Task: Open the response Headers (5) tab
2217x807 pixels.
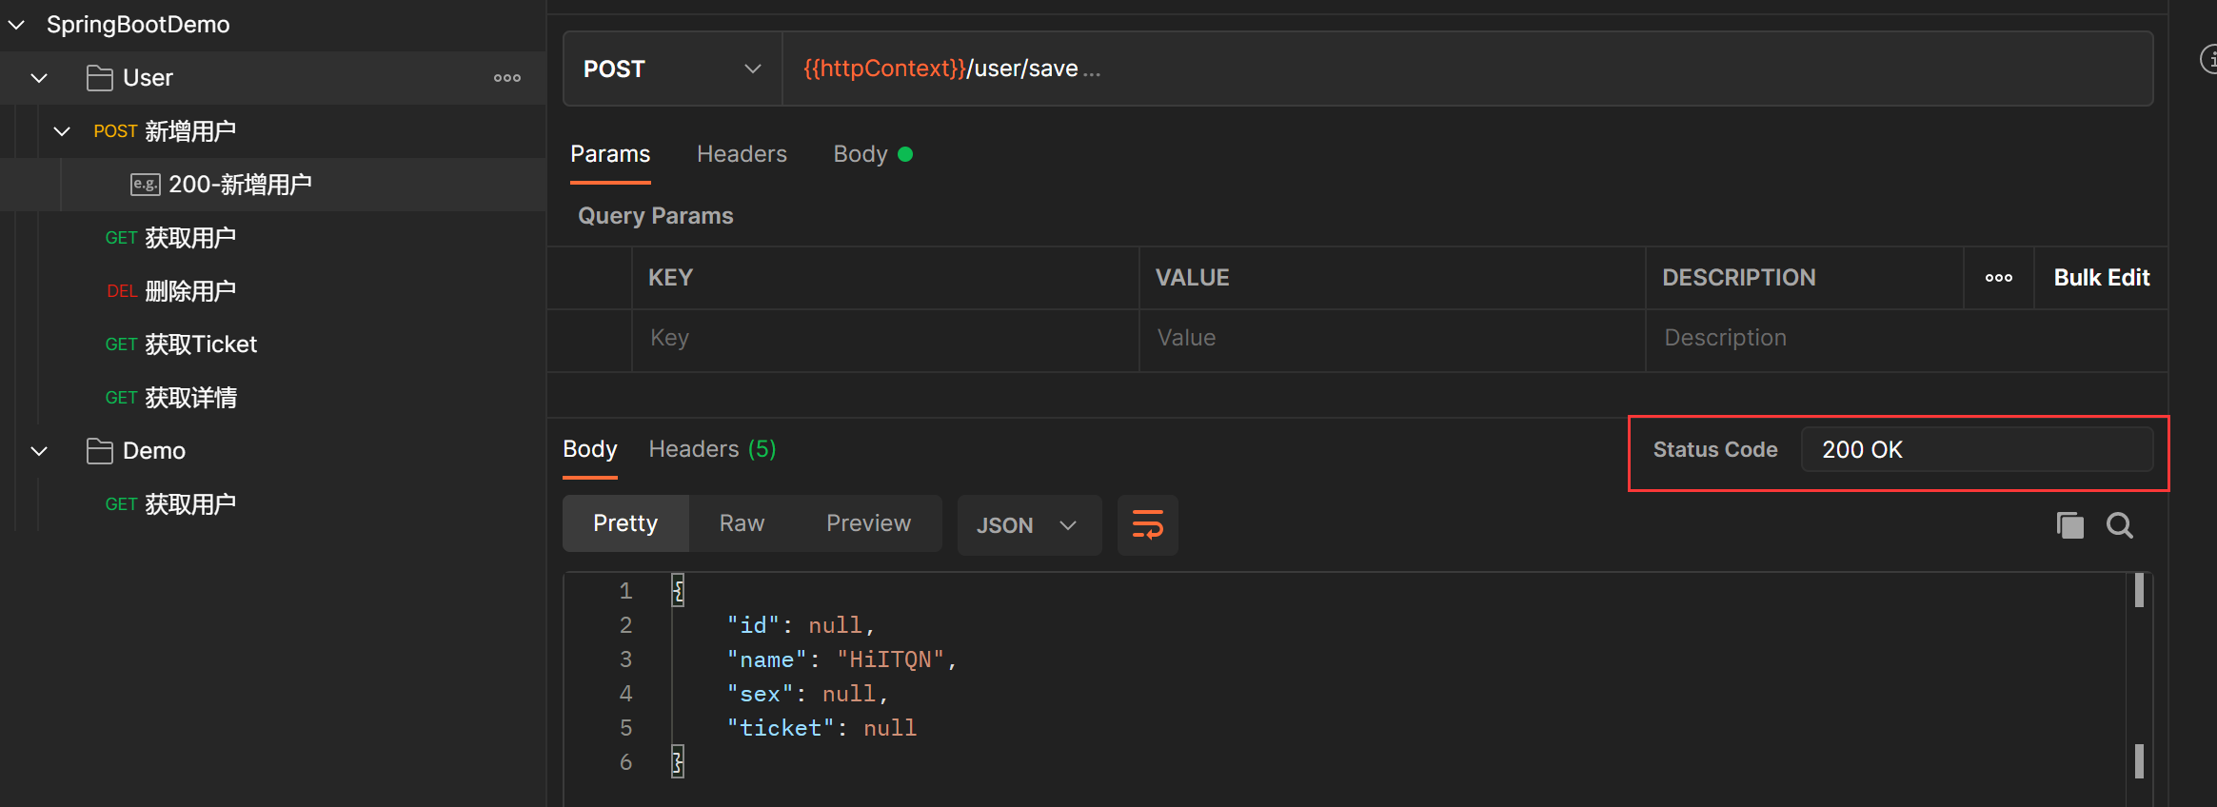Action: tap(712, 449)
